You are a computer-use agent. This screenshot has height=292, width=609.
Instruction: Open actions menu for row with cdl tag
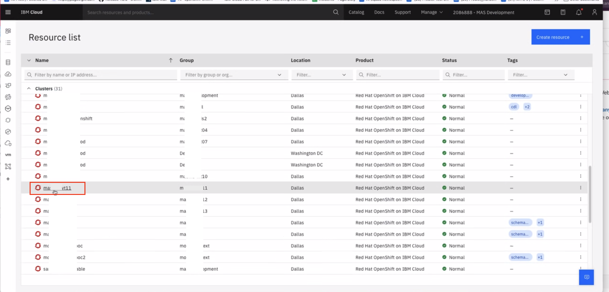click(x=580, y=107)
